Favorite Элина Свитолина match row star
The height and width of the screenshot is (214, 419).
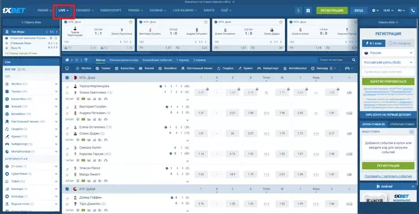point(67,93)
